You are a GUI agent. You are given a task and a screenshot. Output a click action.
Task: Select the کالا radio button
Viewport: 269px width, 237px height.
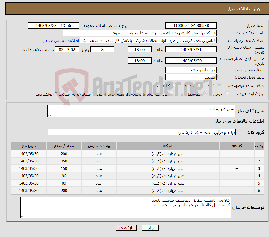tap(218, 85)
